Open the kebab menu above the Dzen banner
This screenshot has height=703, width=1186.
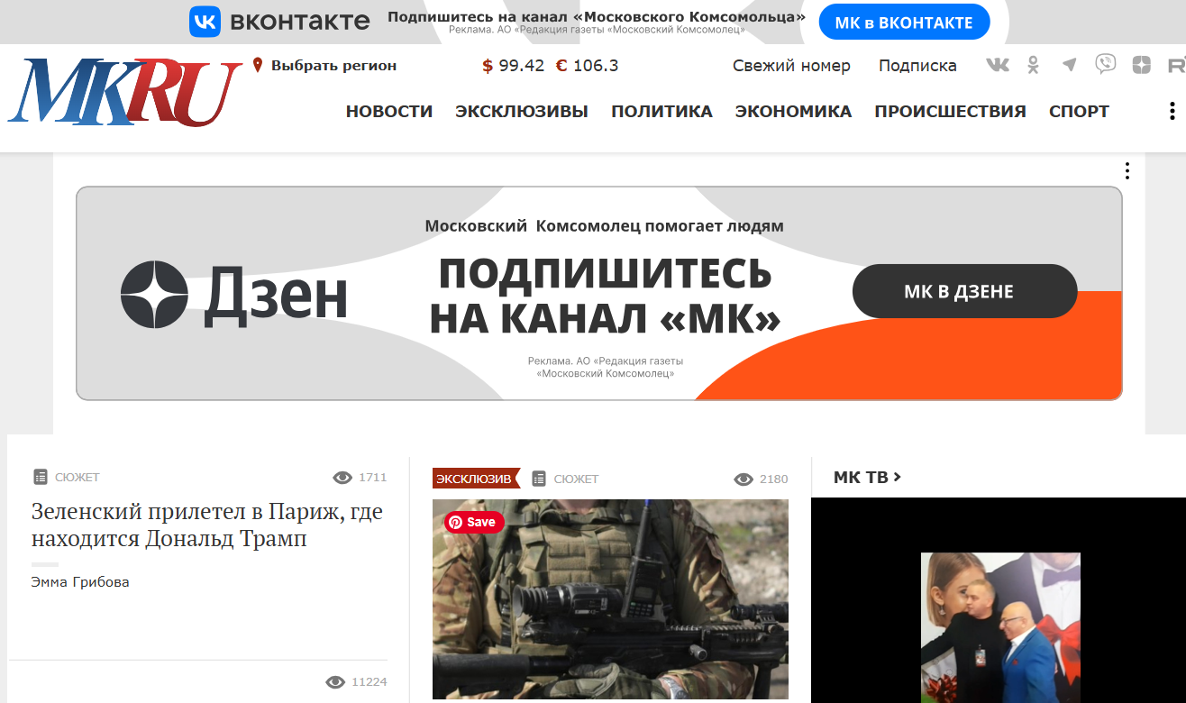tap(1127, 169)
